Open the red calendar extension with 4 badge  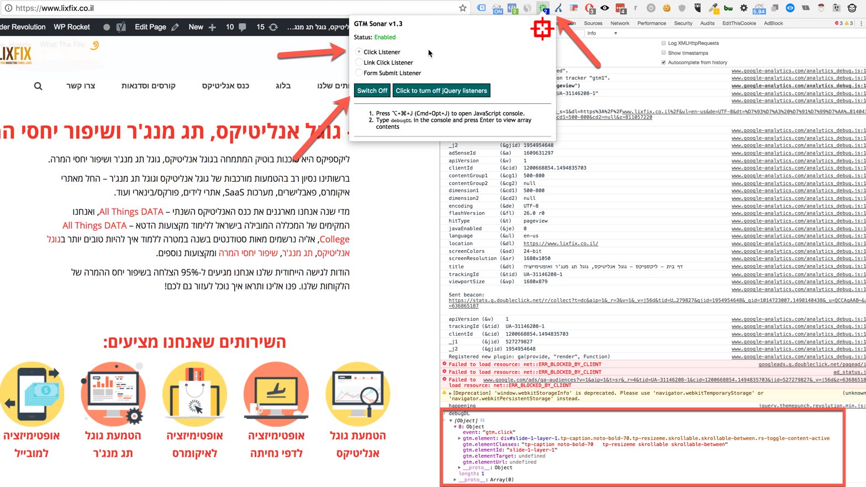[621, 8]
